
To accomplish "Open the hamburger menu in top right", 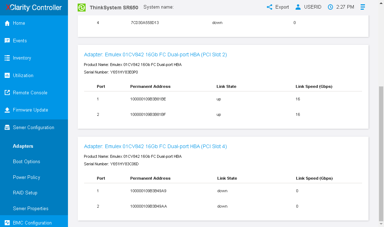I will (x=363, y=7).
